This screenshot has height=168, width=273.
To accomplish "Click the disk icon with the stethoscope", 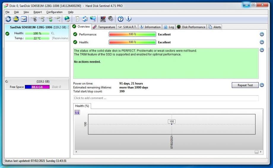I will [34, 19].
